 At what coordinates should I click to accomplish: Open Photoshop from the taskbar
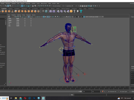34,98
